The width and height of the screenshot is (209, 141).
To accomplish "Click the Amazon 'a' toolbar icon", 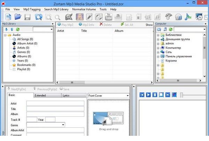I will 118,17.
